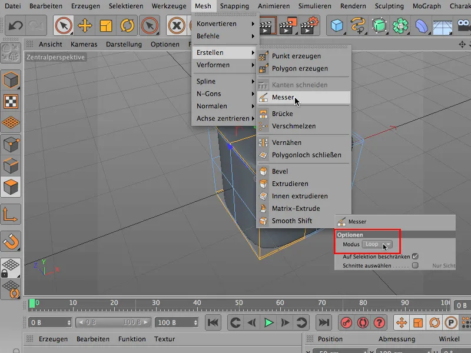Expand the Spline submenu
Image resolution: width=471 pixels, height=353 pixels.
coord(225,81)
